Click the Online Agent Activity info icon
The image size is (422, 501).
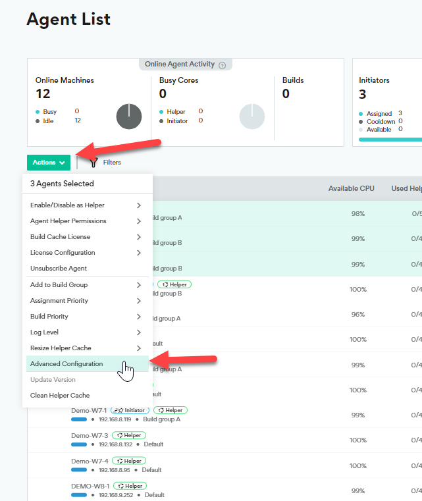pos(223,65)
